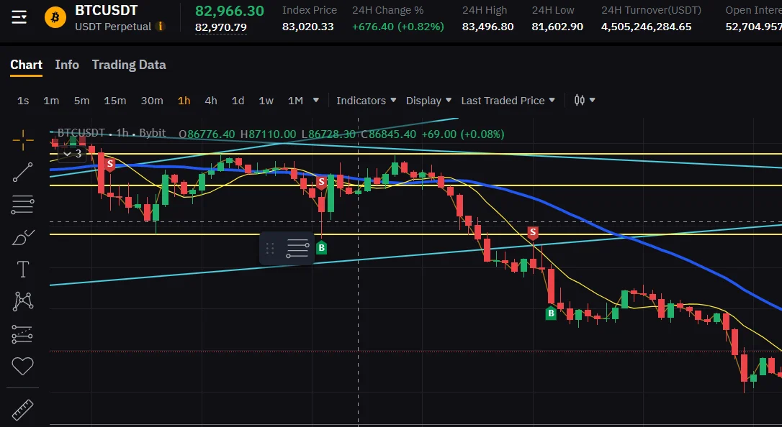The width and height of the screenshot is (782, 427).
Task: Click the BTCUSDT symbol name
Action: click(107, 11)
